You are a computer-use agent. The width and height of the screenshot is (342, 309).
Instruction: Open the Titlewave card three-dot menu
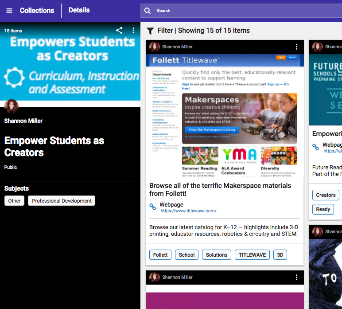pos(296,47)
